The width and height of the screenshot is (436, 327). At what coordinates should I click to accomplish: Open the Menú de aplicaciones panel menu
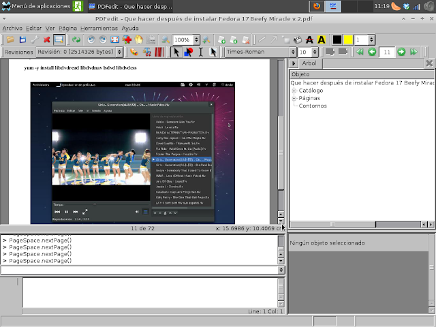click(36, 6)
